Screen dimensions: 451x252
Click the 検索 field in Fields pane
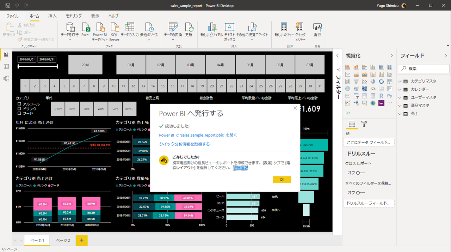coord(424,68)
